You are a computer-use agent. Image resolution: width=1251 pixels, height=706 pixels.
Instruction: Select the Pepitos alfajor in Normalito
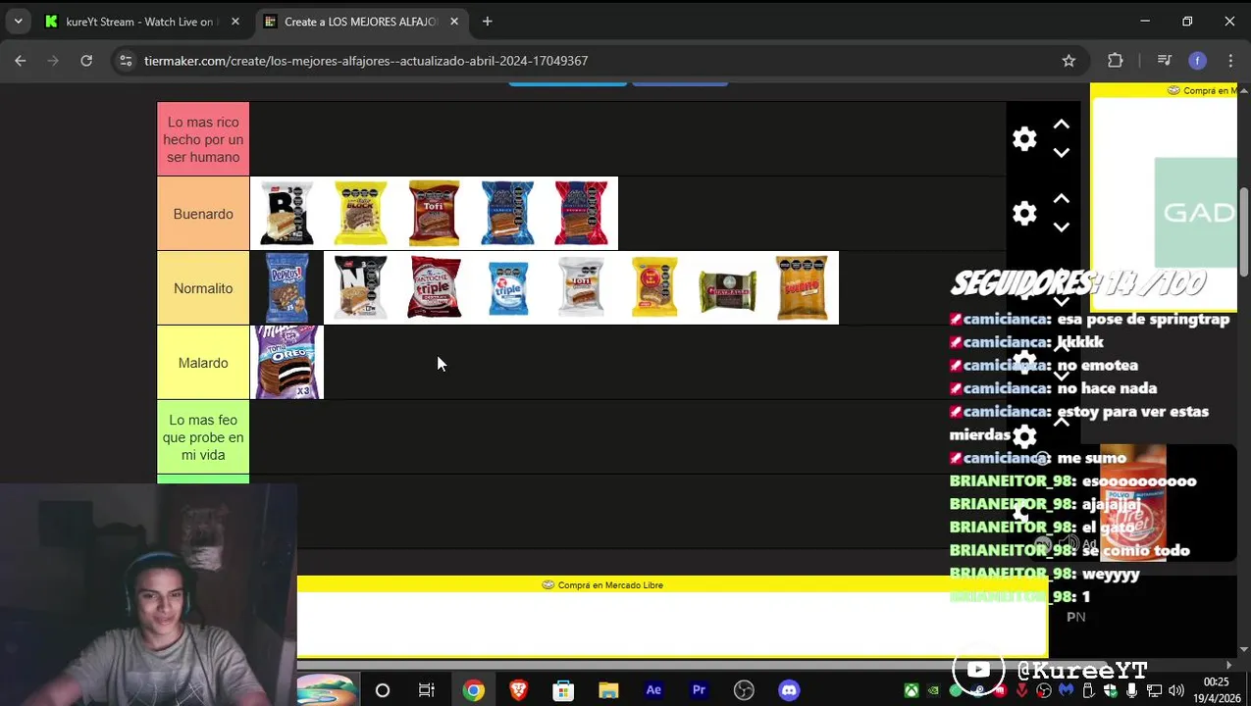[x=287, y=287]
